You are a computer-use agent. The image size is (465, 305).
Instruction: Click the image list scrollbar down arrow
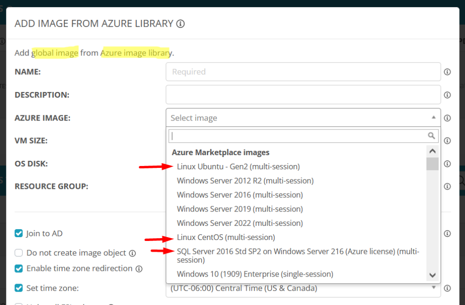[x=432, y=275]
